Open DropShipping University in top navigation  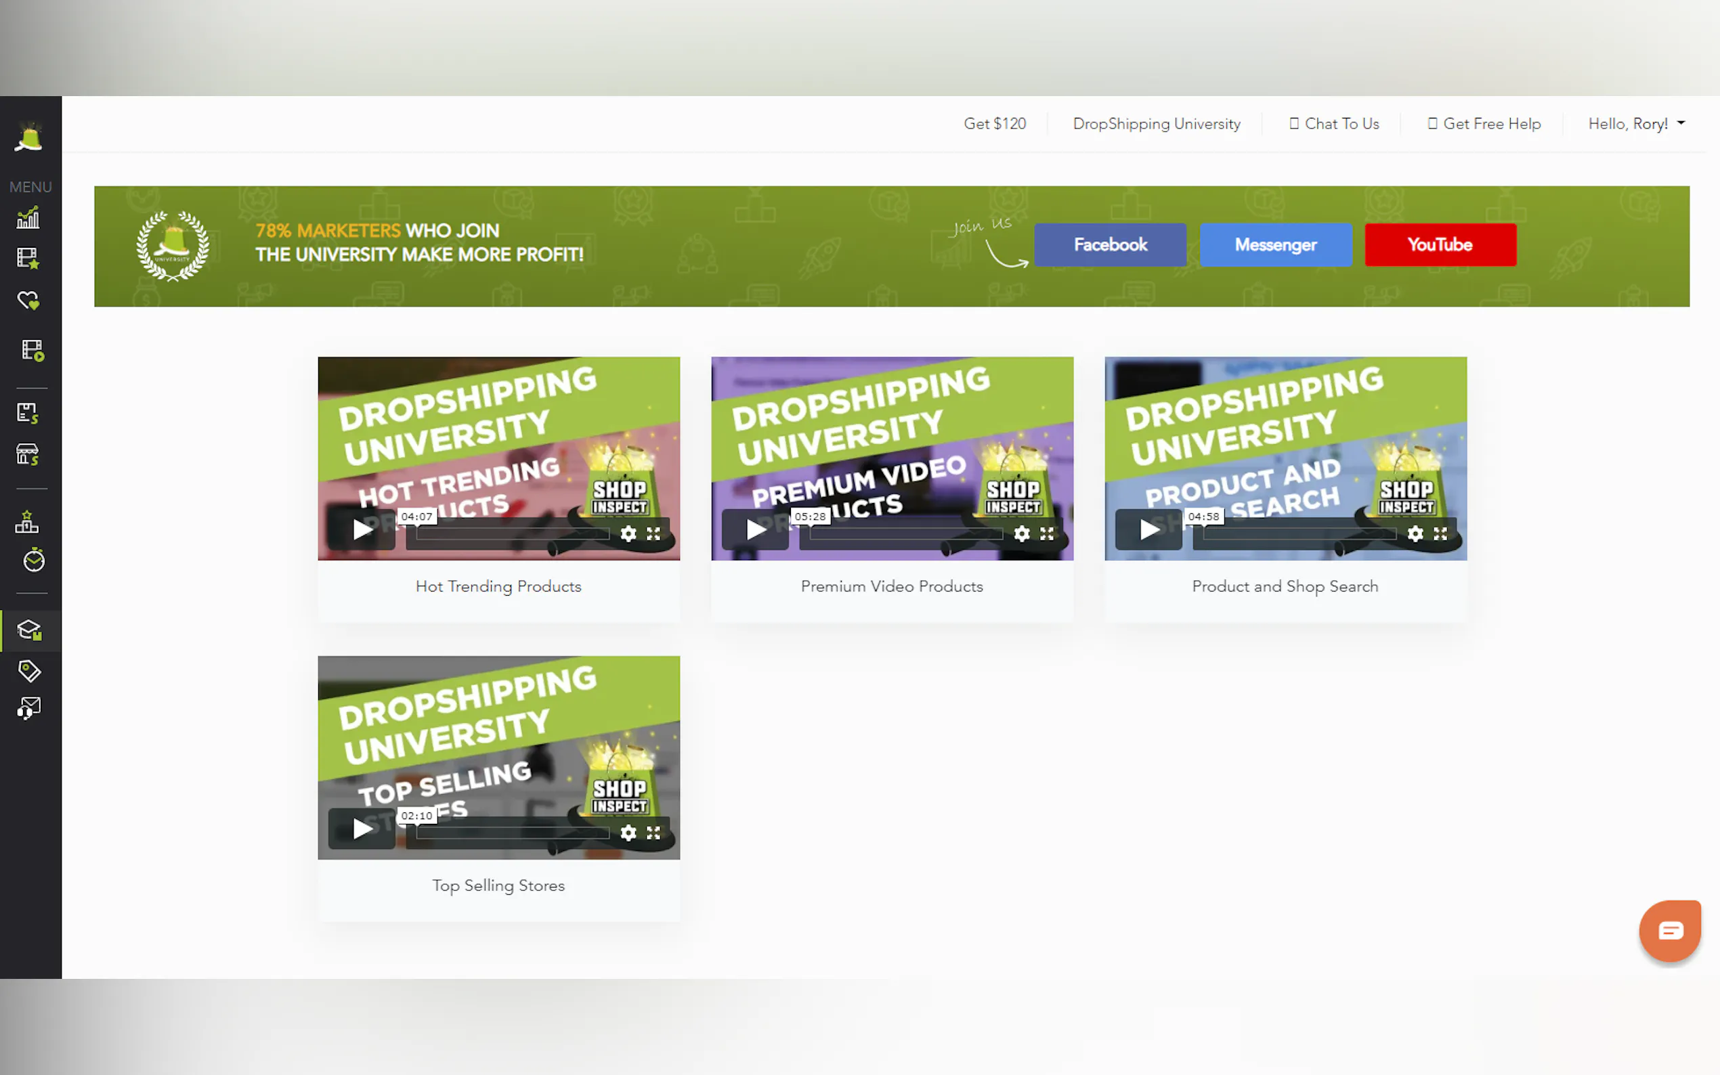1156,124
